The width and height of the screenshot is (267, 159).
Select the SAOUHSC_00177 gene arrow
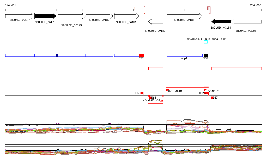pyautogui.click(x=20, y=16)
